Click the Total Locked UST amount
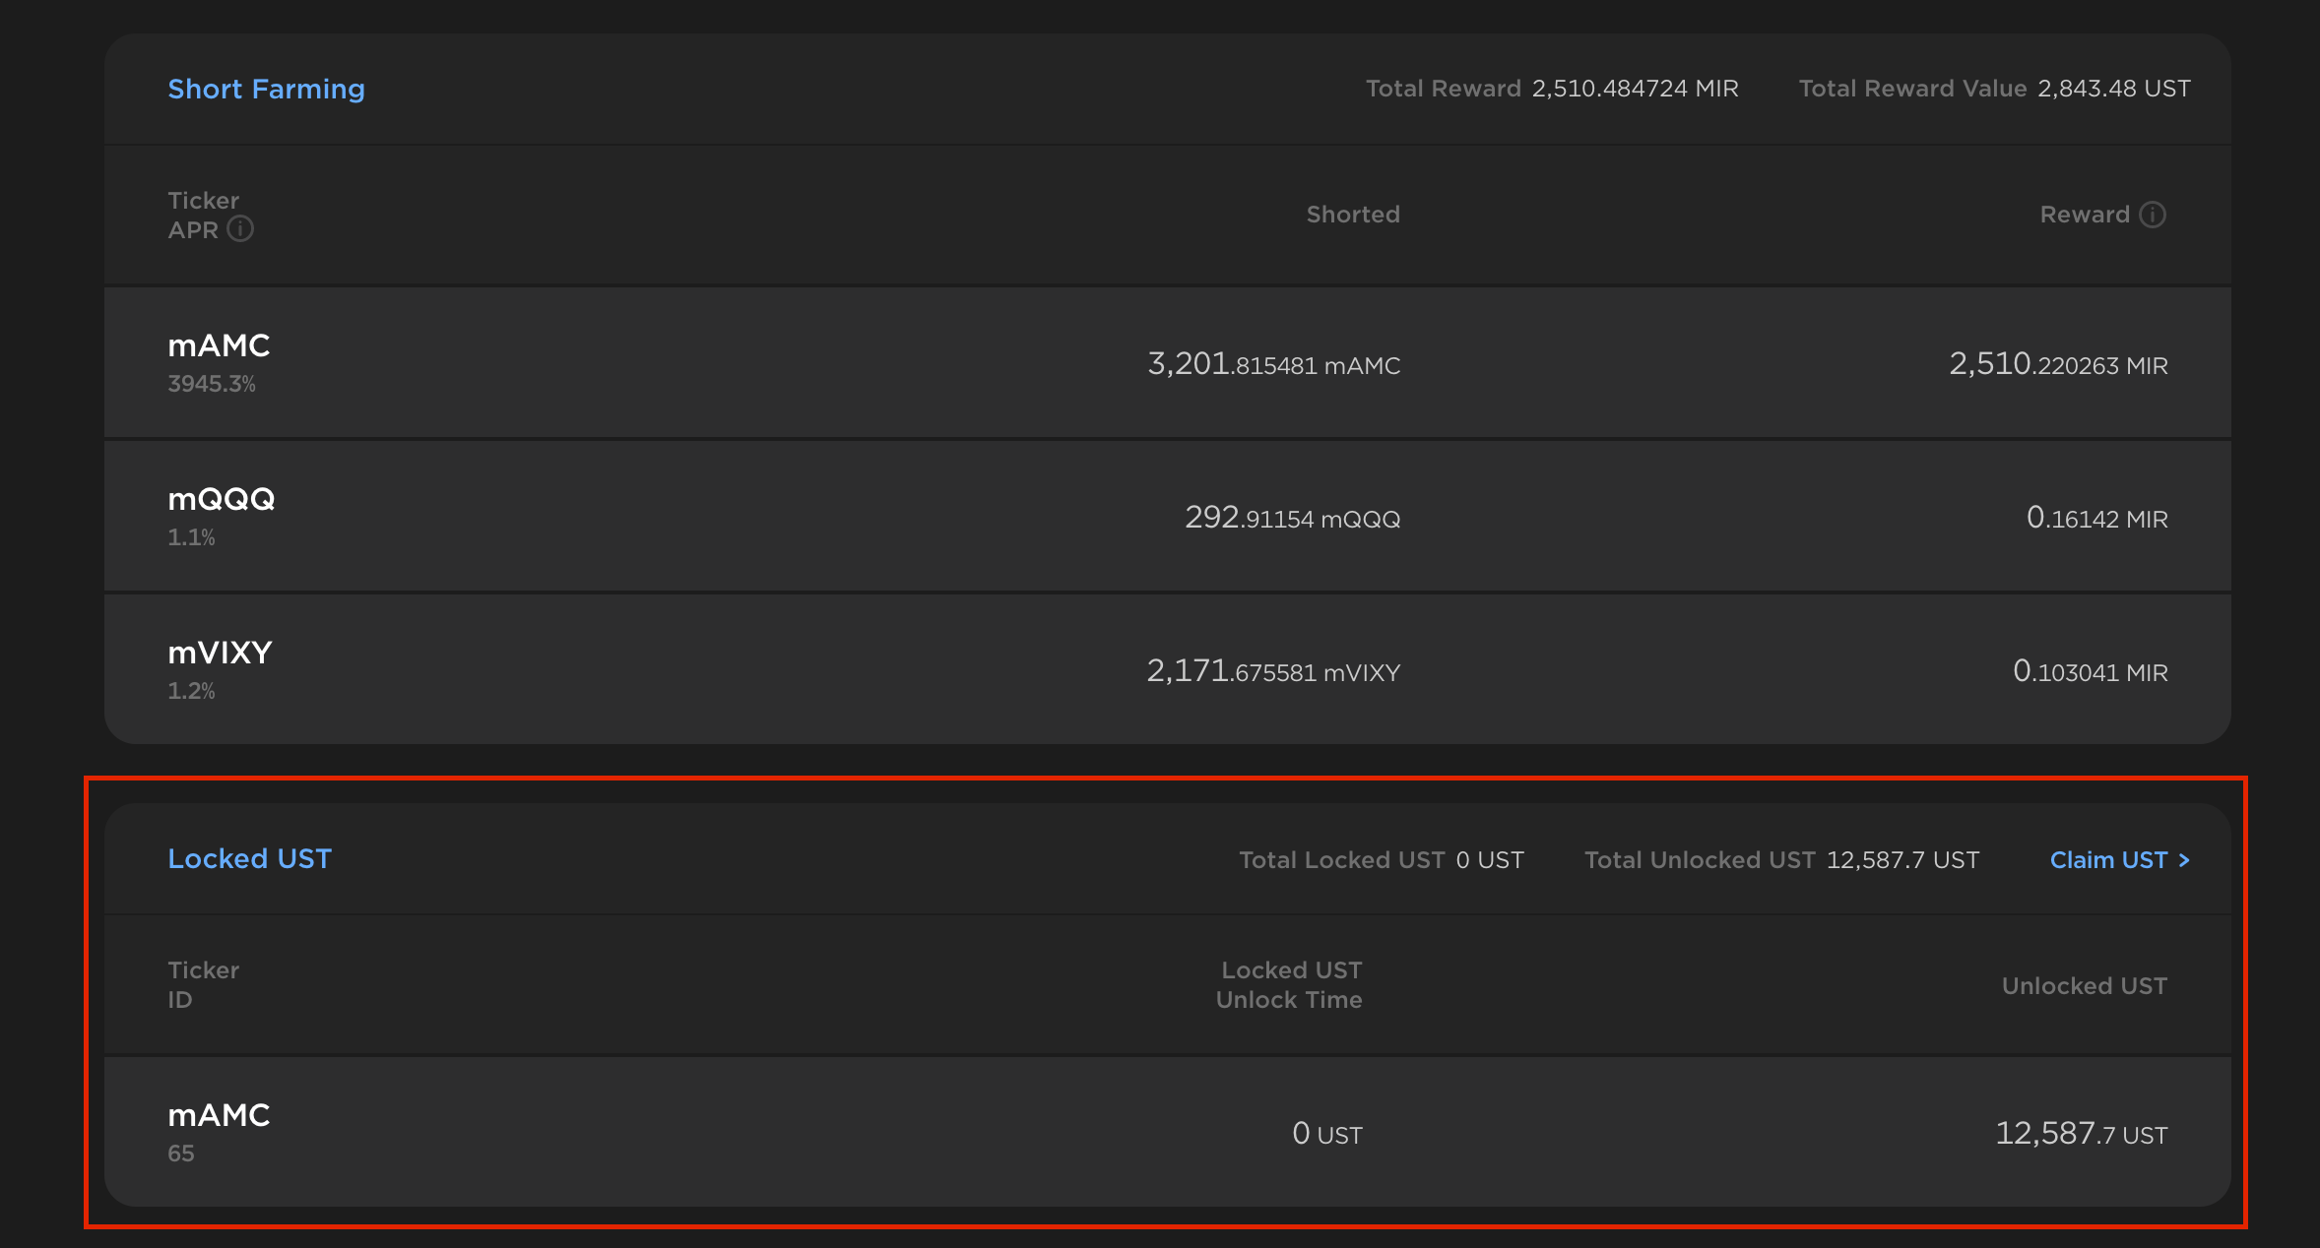Screen dimensions: 2320x1248 coord(1489,860)
